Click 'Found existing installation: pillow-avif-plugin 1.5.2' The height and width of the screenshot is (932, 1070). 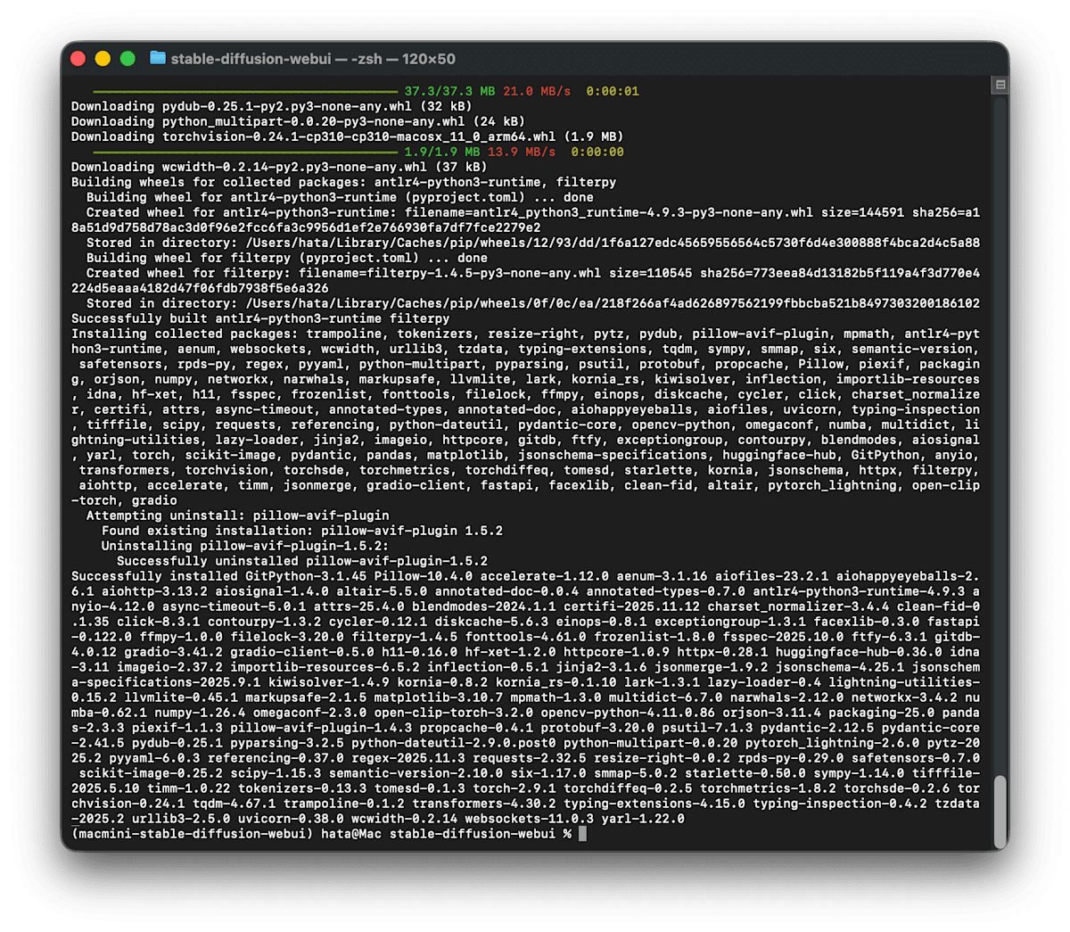point(302,531)
